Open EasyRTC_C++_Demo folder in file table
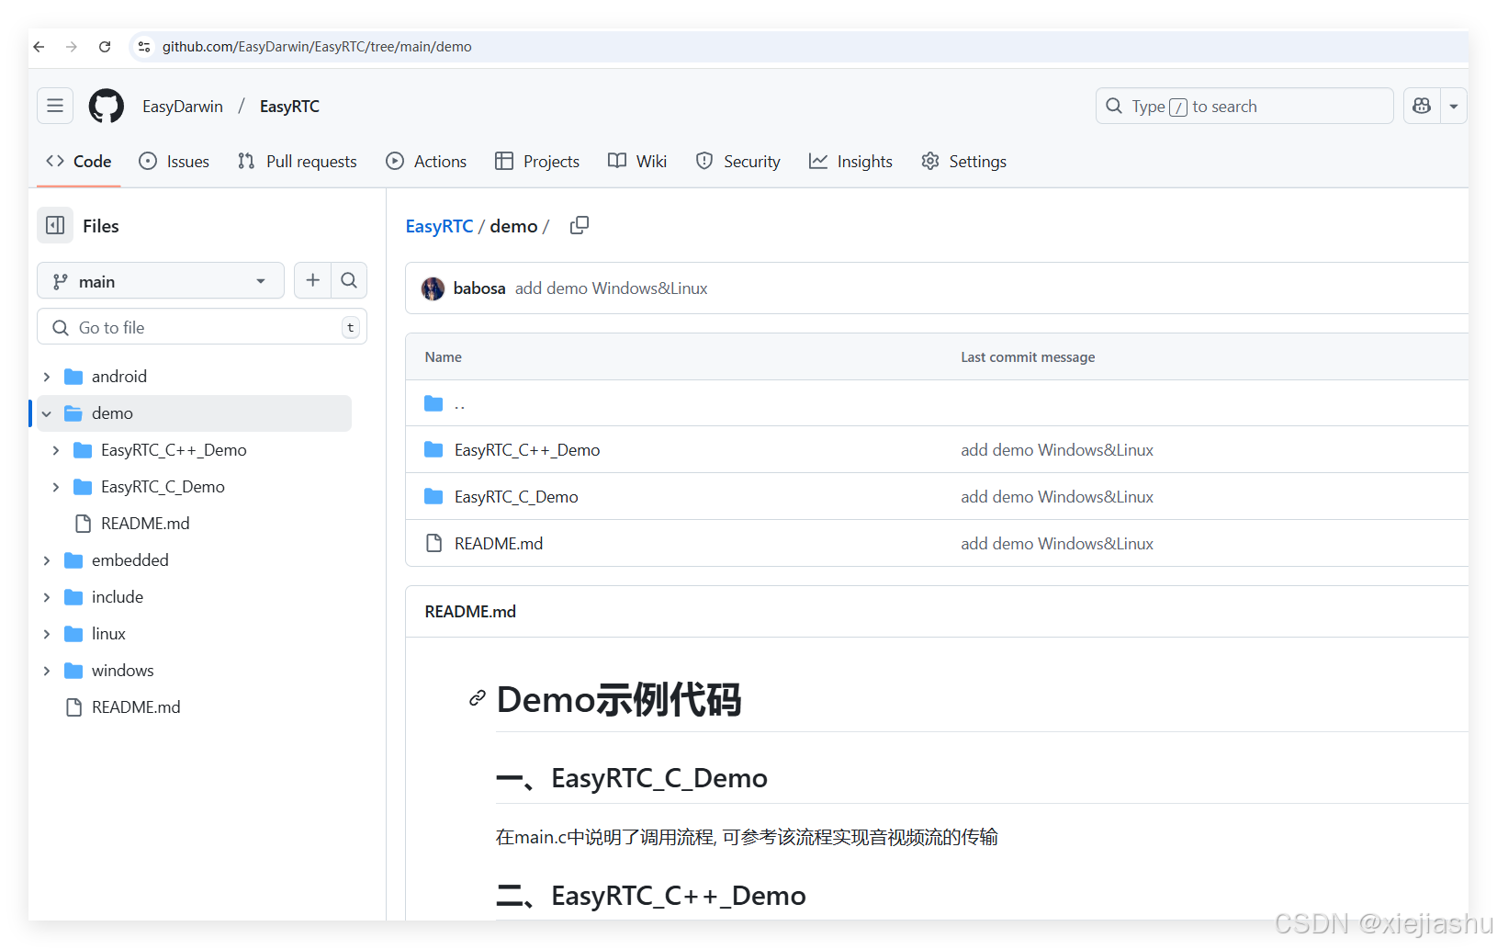The height and width of the screenshot is (949, 1497). 527,450
